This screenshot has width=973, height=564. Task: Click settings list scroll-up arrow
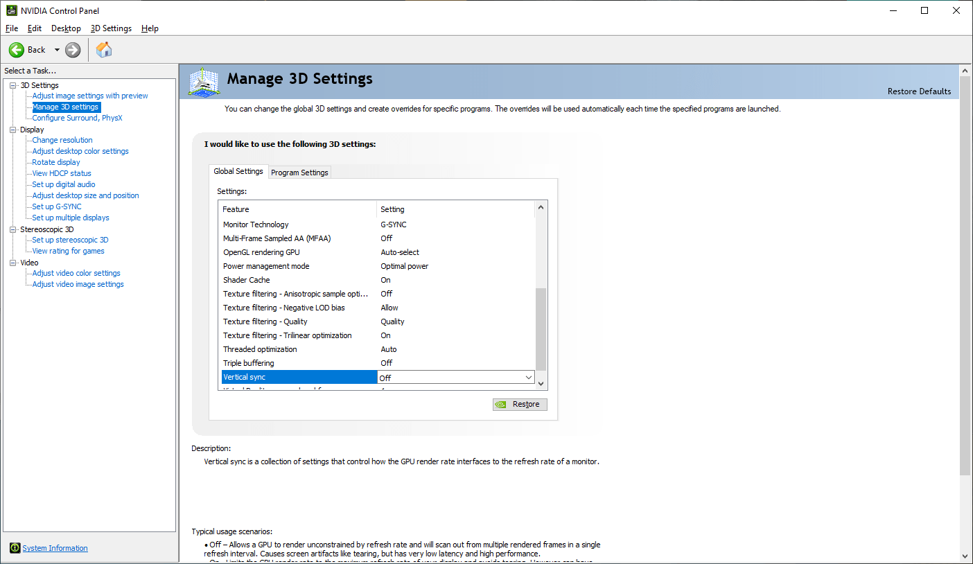pyautogui.click(x=541, y=207)
